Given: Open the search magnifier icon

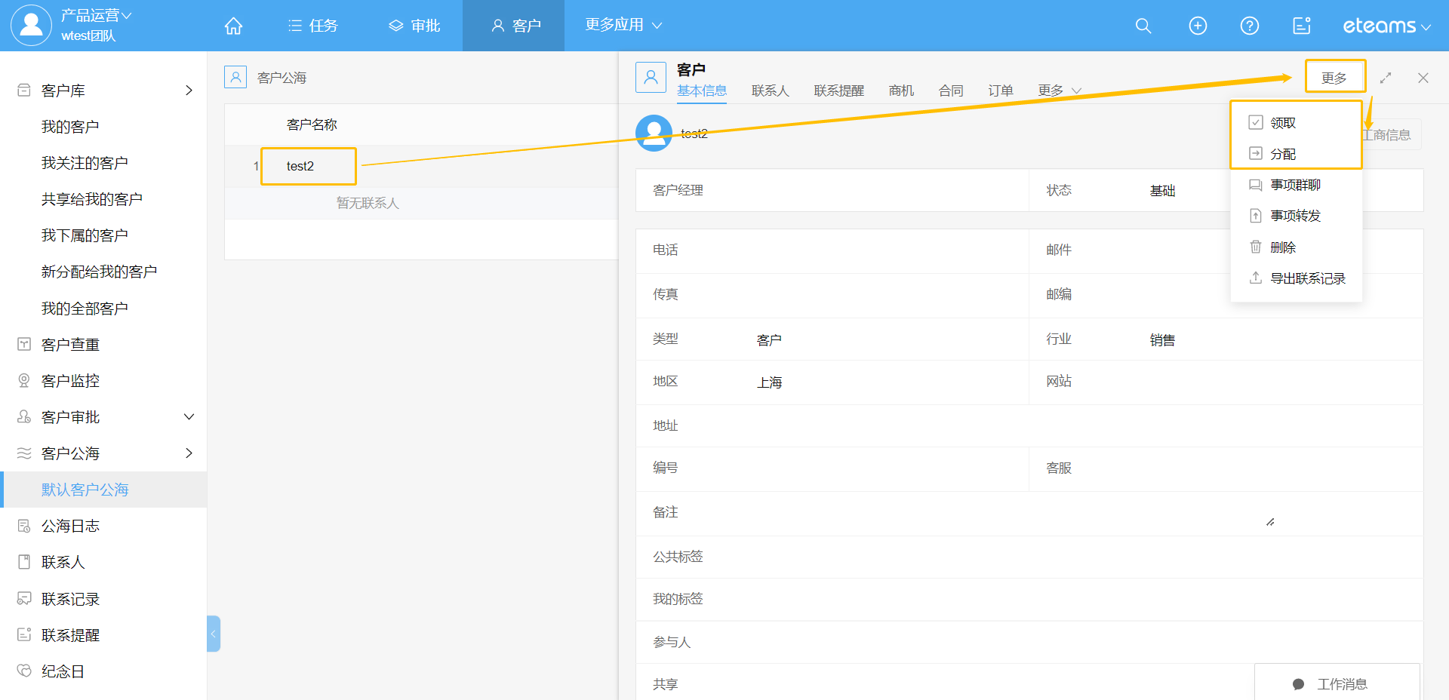Looking at the screenshot, I should 1143,26.
